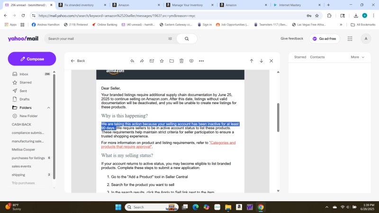Click the Forward arrow icon
Screen dimensions: 379x213
point(142,61)
